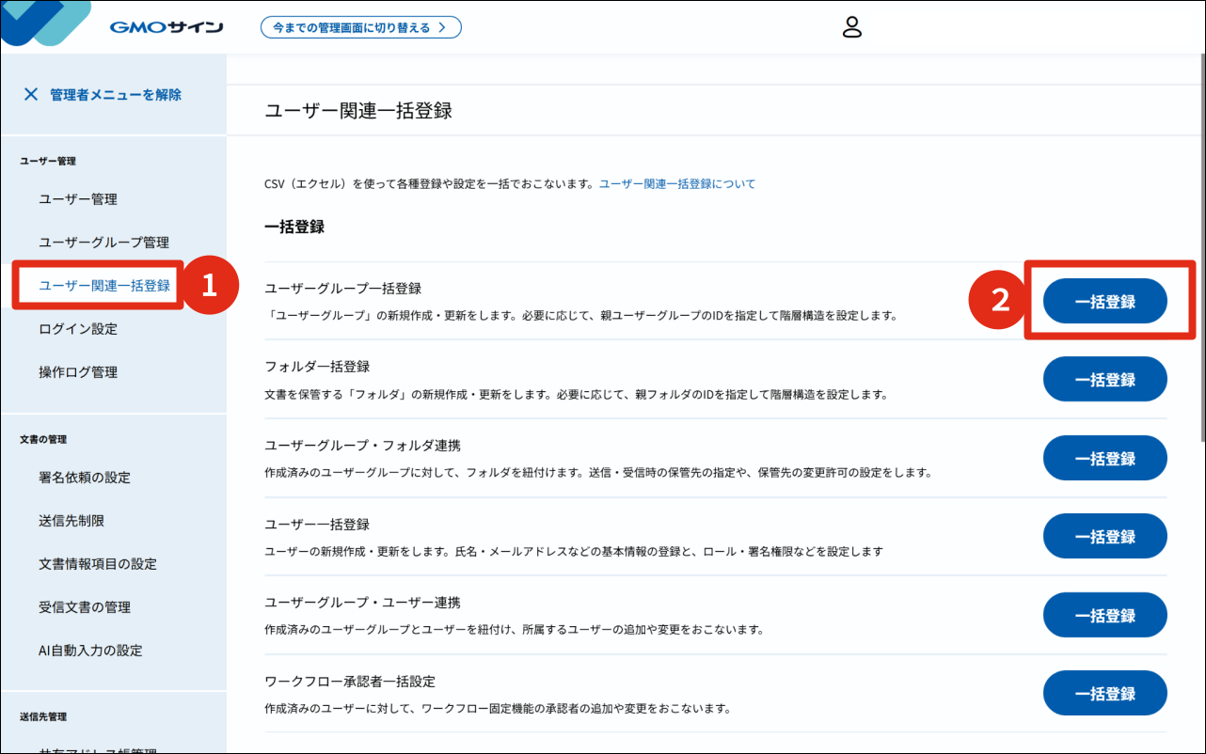Screen dimensions: 1206x754
Task: Open the account menu via the person icon
Action: tap(852, 27)
